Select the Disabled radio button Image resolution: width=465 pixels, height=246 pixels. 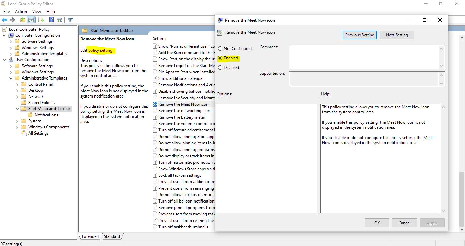220,67
